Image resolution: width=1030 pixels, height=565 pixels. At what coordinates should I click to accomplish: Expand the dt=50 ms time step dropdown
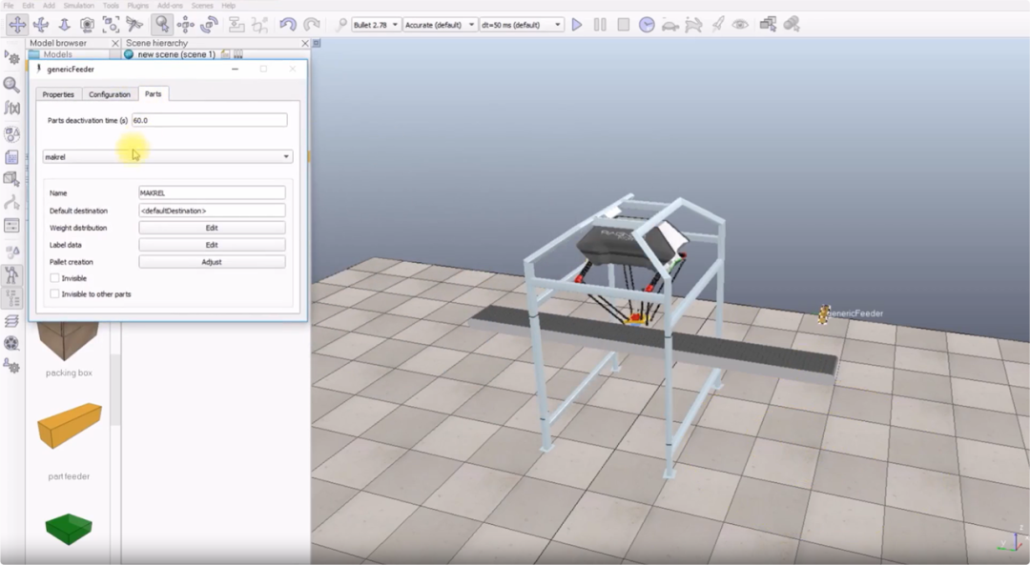[522, 25]
